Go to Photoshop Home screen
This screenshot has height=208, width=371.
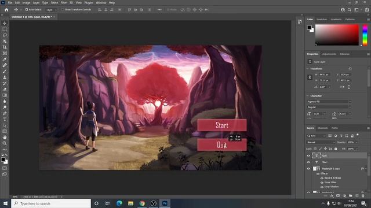(6, 10)
